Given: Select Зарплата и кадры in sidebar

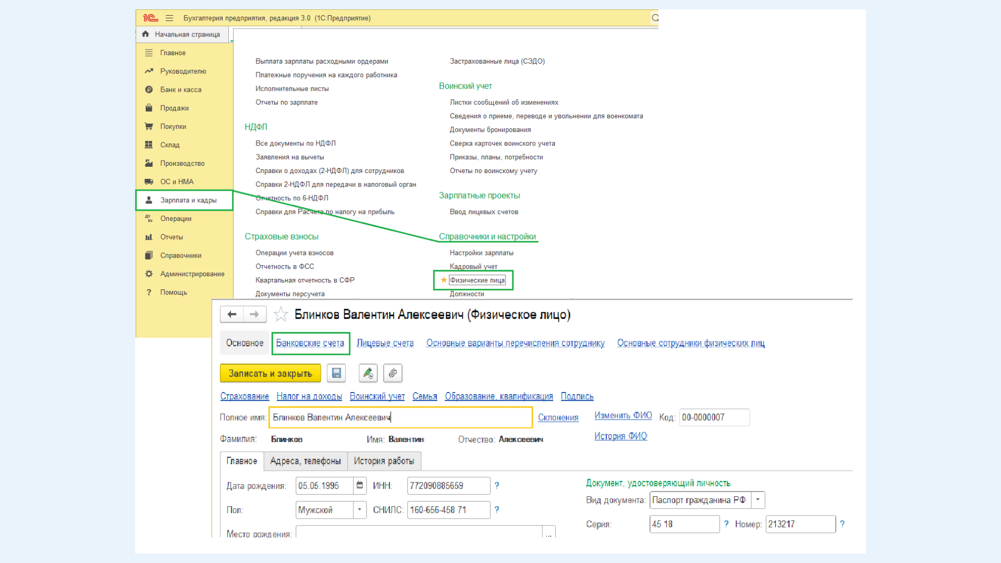Looking at the screenshot, I should tap(188, 200).
